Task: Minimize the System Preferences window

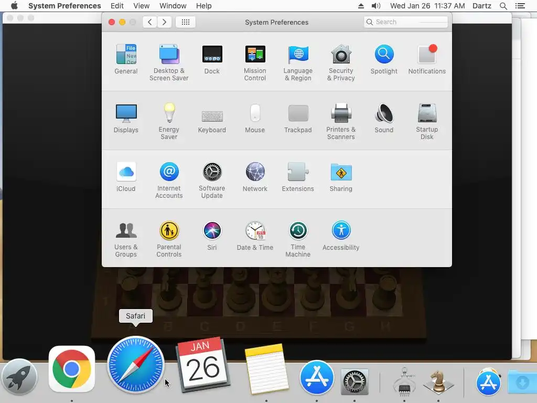Action: coord(122,22)
